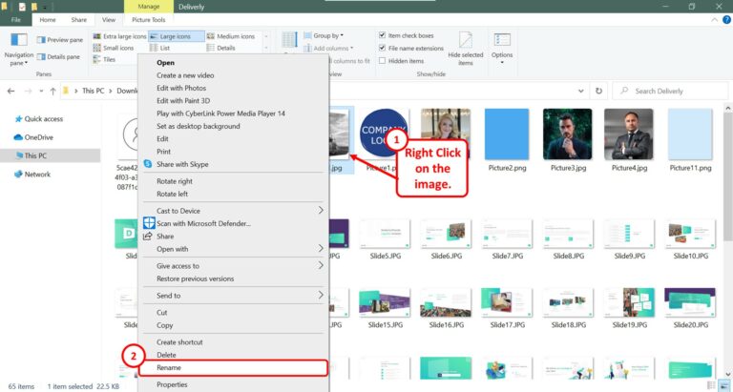Screen dimensions: 733x392
Task: Open recent locations dropdown arrow
Action: [x=41, y=92]
